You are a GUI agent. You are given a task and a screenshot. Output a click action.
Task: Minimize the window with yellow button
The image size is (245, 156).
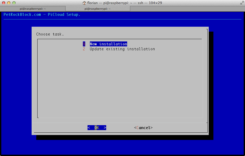[9, 3]
